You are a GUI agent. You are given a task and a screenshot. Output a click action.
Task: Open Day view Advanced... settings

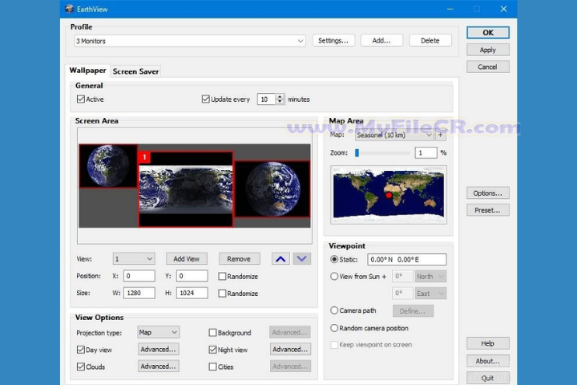click(158, 349)
